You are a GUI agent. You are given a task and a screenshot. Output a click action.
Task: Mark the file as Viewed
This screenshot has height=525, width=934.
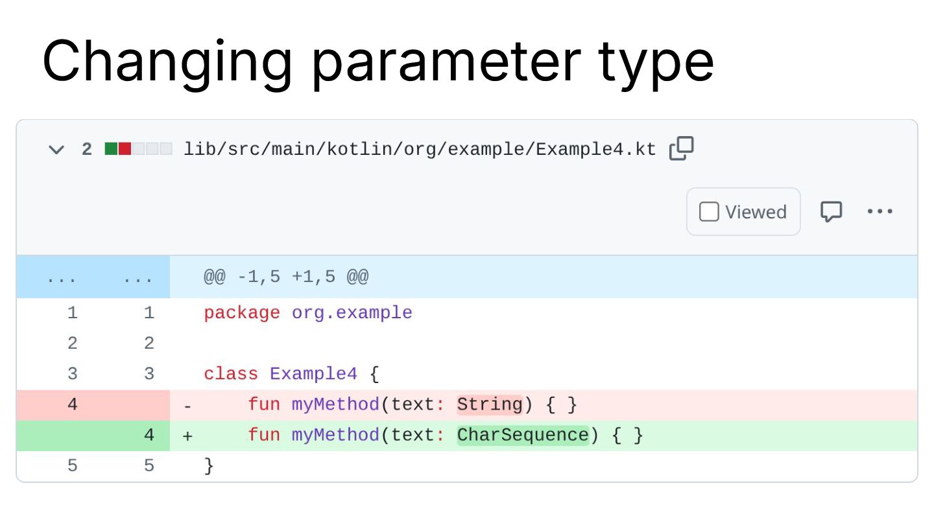point(709,212)
